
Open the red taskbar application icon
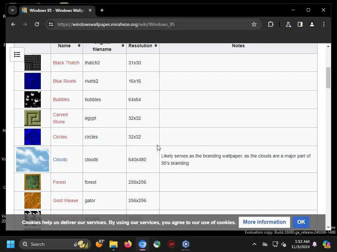pyautogui.click(x=171, y=244)
